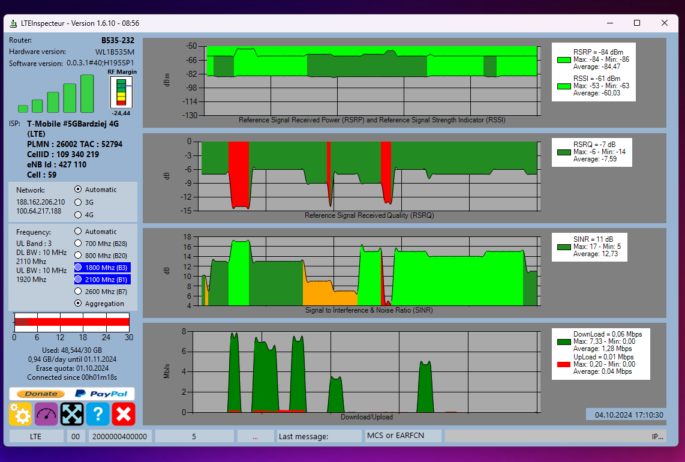Click the SINR = 11 dB legend text
The height and width of the screenshot is (462, 685).
pyautogui.click(x=593, y=239)
